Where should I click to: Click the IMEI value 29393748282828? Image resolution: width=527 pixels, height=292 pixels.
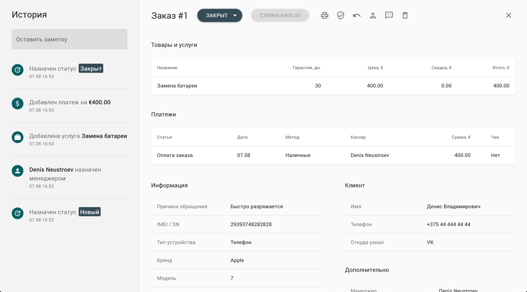coord(251,224)
